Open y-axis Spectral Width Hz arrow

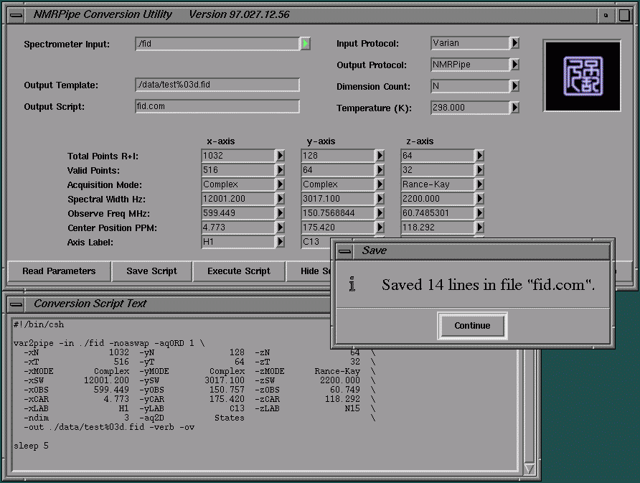(x=380, y=199)
